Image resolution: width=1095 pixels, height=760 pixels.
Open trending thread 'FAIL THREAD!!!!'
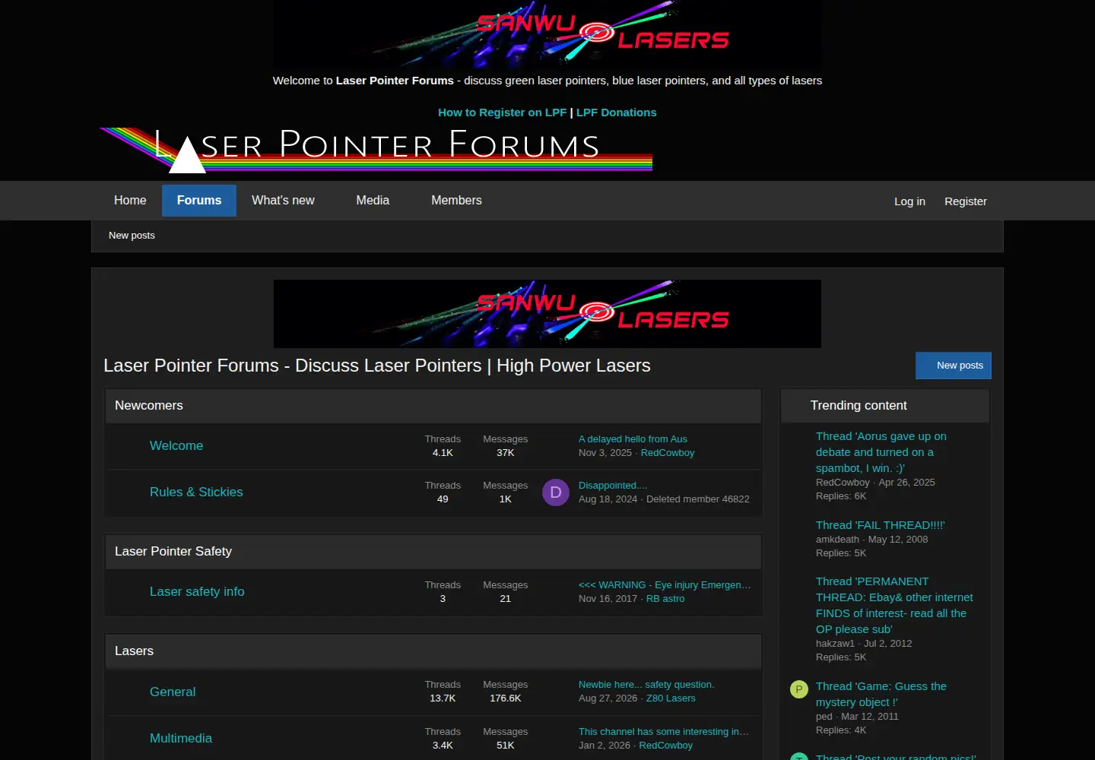881,525
